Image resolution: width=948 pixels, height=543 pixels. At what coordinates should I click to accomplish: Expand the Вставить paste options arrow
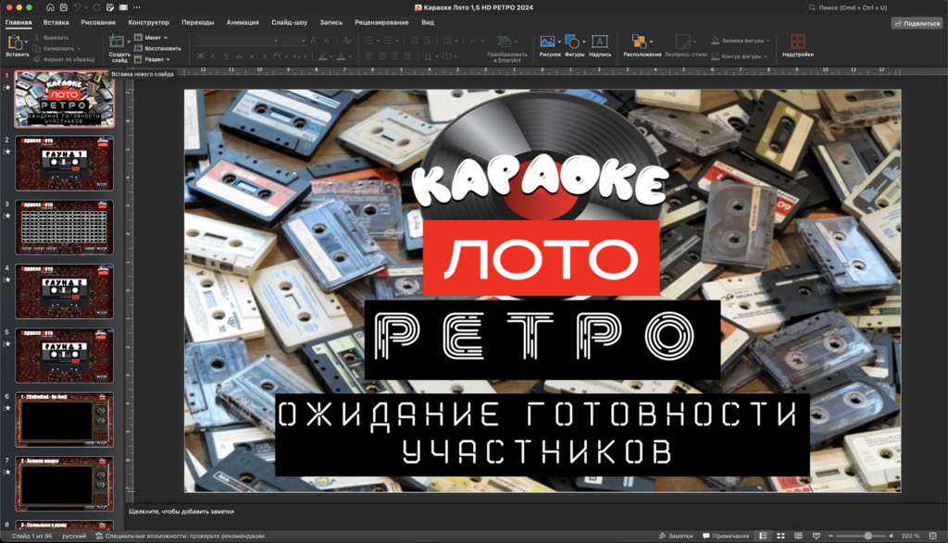click(26, 41)
